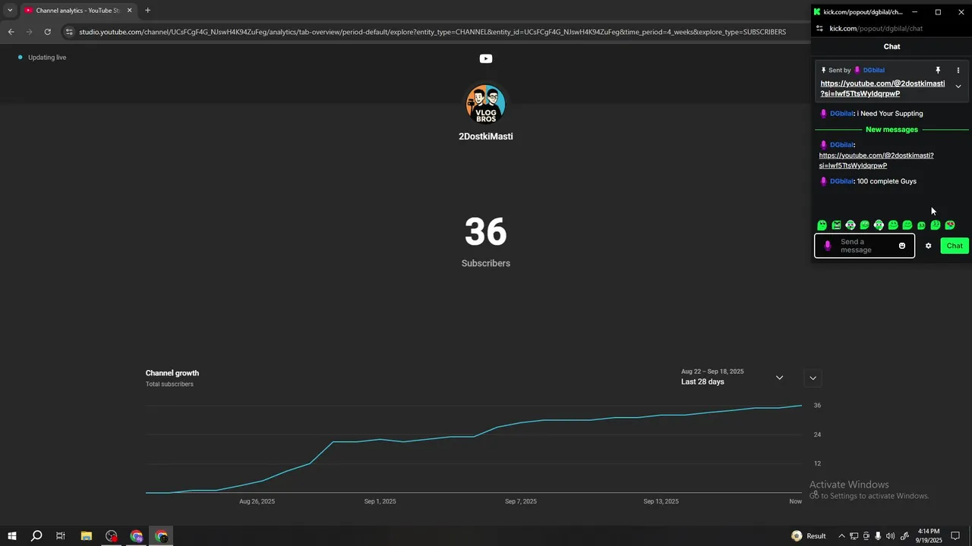
Task: Reload the YouTube Studio page
Action: pyautogui.click(x=47, y=32)
